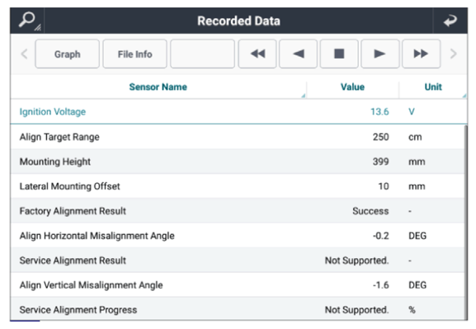
Task: Play recorded data forward
Action: pos(379,54)
